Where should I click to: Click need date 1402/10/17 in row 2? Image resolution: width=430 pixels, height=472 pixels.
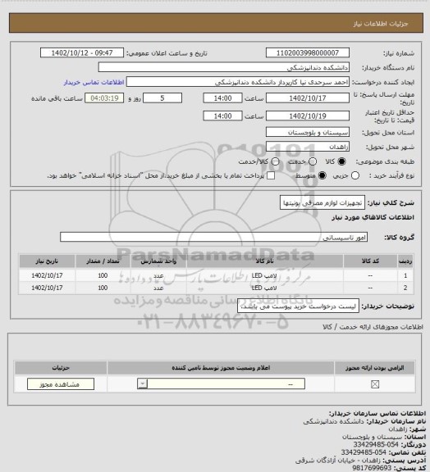click(x=47, y=288)
